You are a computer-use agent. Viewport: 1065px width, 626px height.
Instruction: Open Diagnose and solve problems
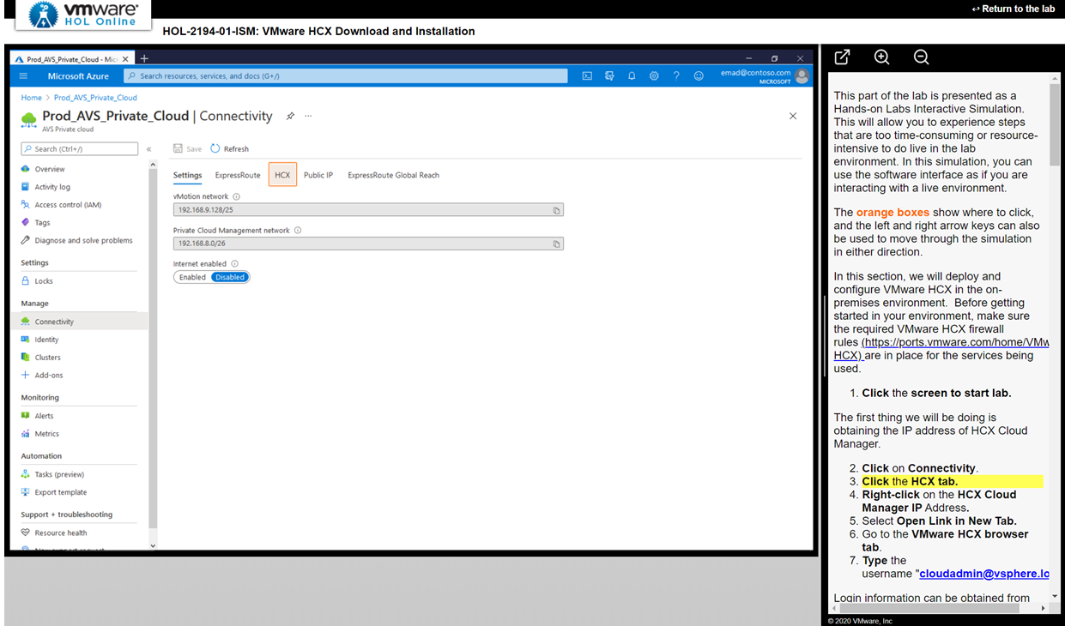[83, 241]
